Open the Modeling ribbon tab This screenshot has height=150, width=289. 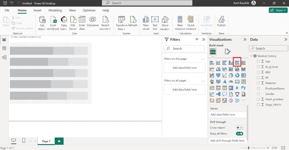(x=55, y=10)
